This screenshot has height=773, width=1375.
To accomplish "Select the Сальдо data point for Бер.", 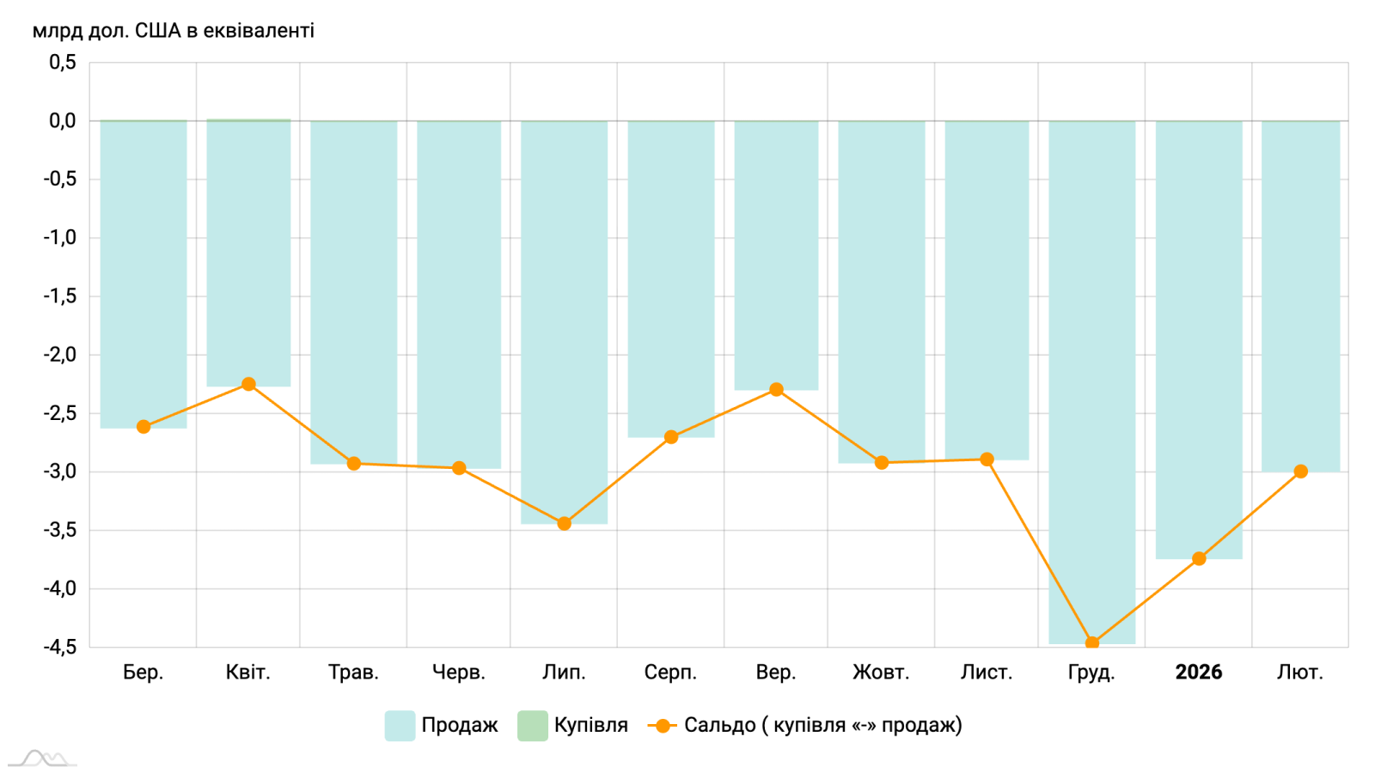I will (x=144, y=427).
